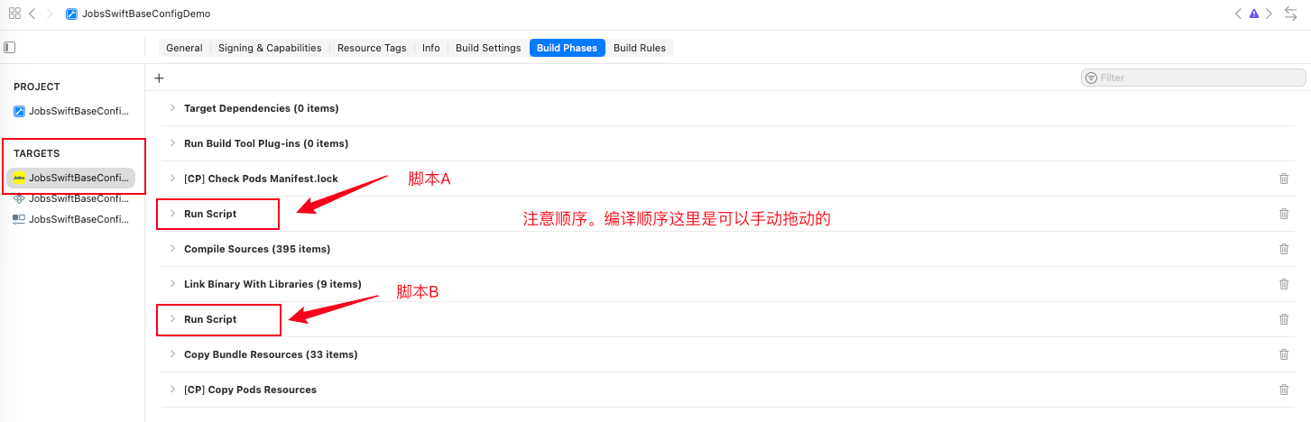Expand the Target Dependencies phase

[172, 108]
